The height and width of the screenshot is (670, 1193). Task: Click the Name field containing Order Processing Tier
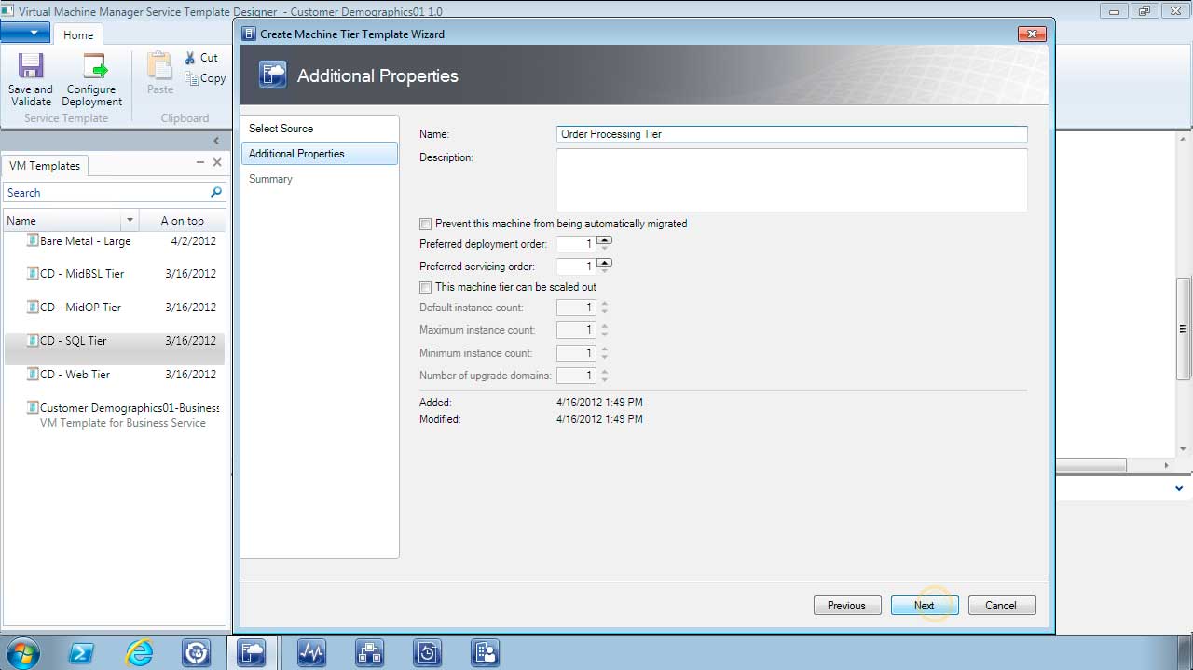coord(792,134)
